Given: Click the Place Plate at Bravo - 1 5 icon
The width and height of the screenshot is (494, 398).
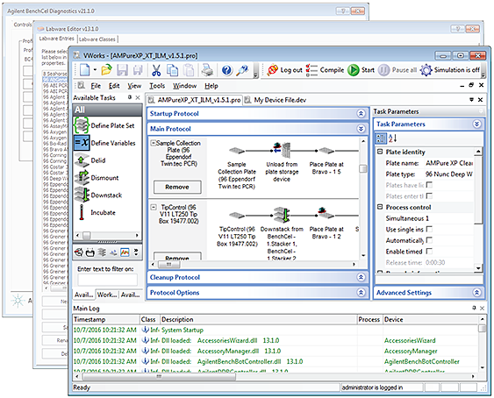Looking at the screenshot, I should (326, 151).
